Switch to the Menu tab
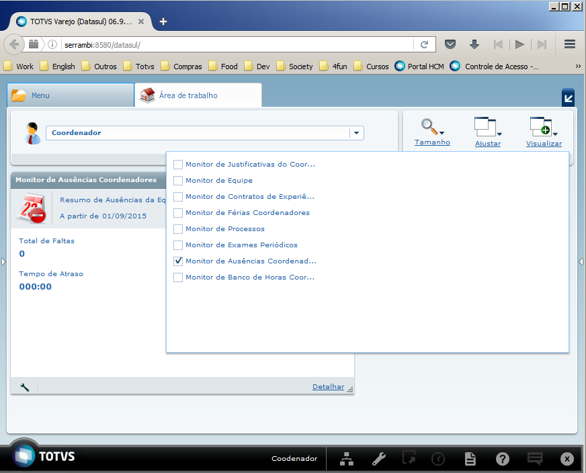This screenshot has height=473, width=586. (71, 95)
